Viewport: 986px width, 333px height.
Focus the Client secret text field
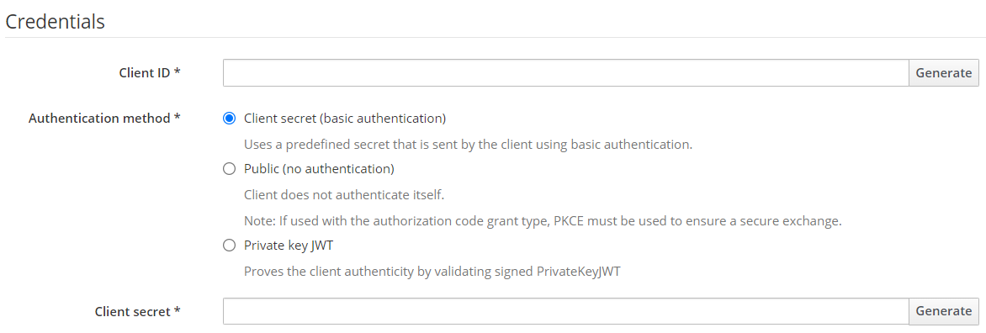(566, 311)
